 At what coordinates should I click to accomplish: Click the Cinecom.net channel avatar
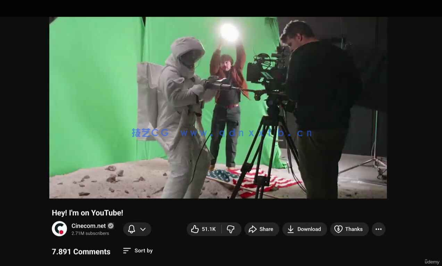click(59, 229)
